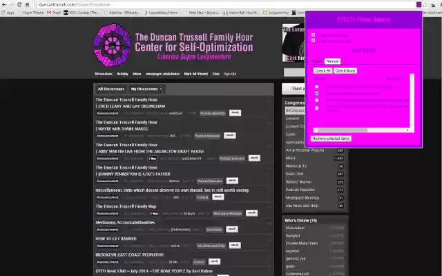
Task: Open The Duncan Trussell Family Map thread
Action: click(126, 206)
